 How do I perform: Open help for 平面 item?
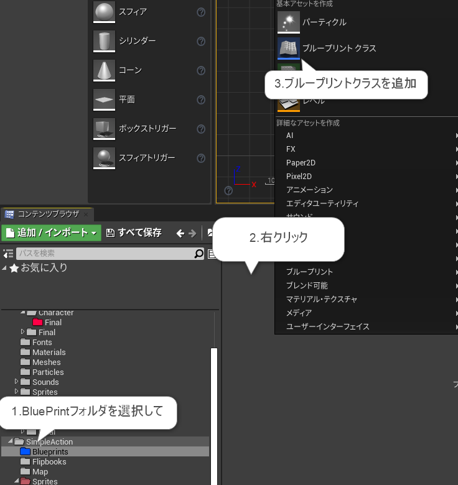201,99
